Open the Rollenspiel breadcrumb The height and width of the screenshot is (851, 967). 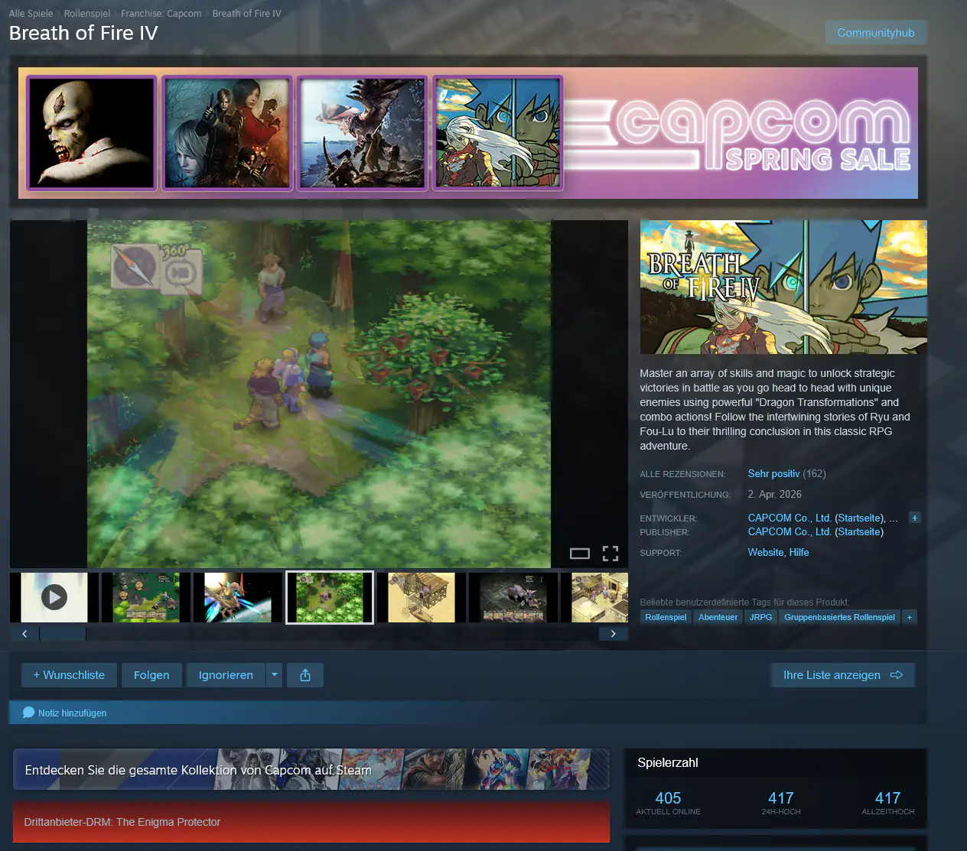tap(87, 14)
